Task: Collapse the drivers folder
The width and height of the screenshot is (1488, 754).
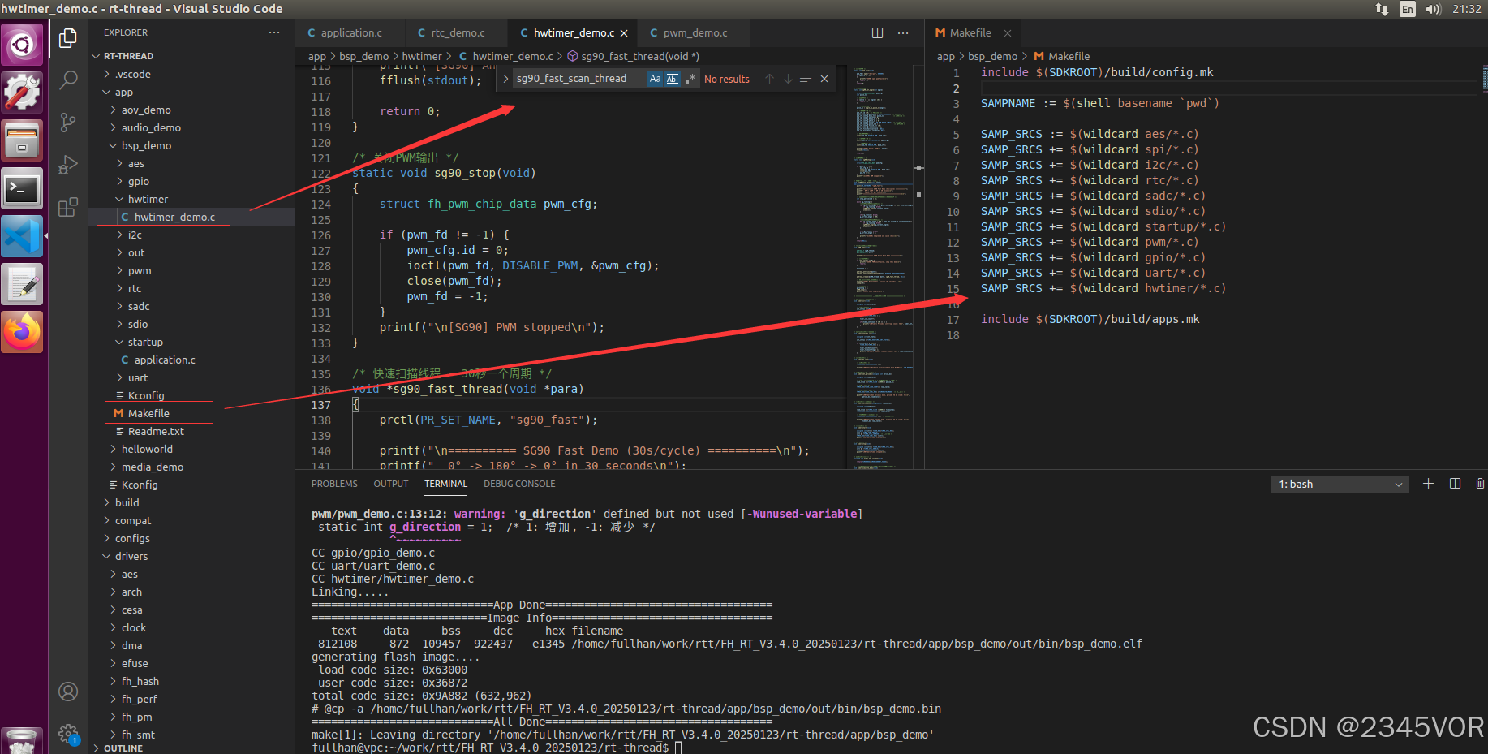Action: point(191,556)
